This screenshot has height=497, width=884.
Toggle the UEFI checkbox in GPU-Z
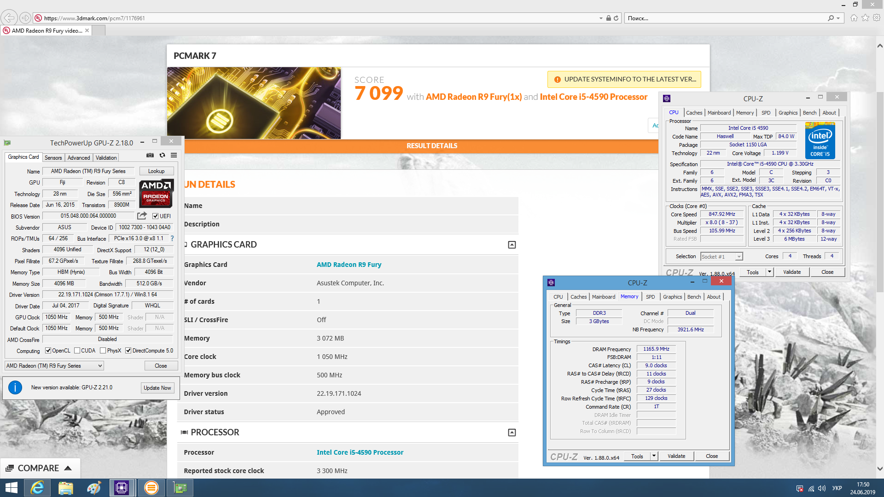click(155, 216)
